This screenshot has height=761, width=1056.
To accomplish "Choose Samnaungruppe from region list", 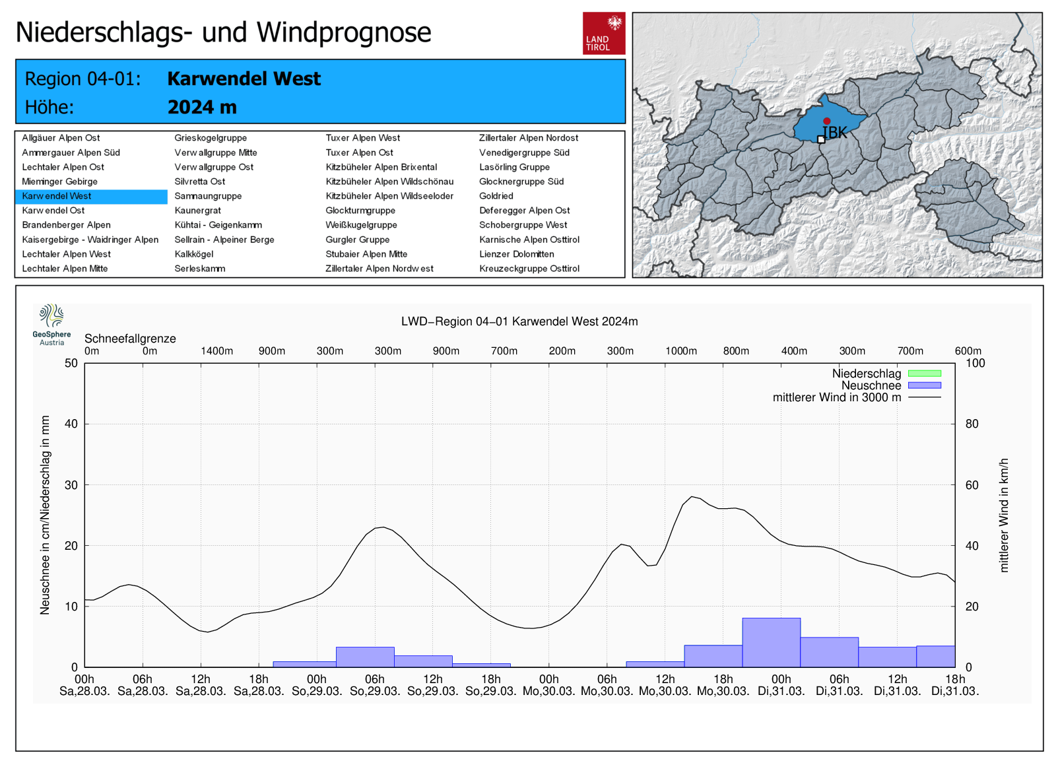I will click(x=208, y=196).
